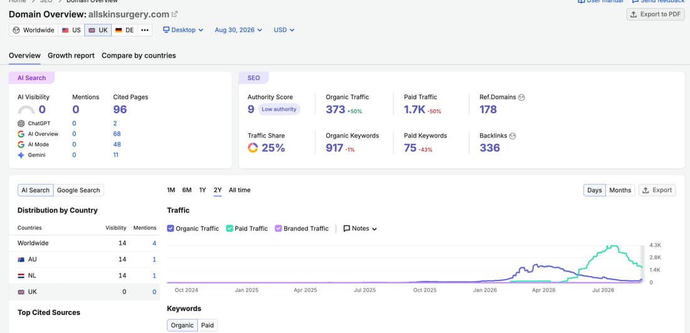Click the Gemini sparkle icon

click(21, 155)
